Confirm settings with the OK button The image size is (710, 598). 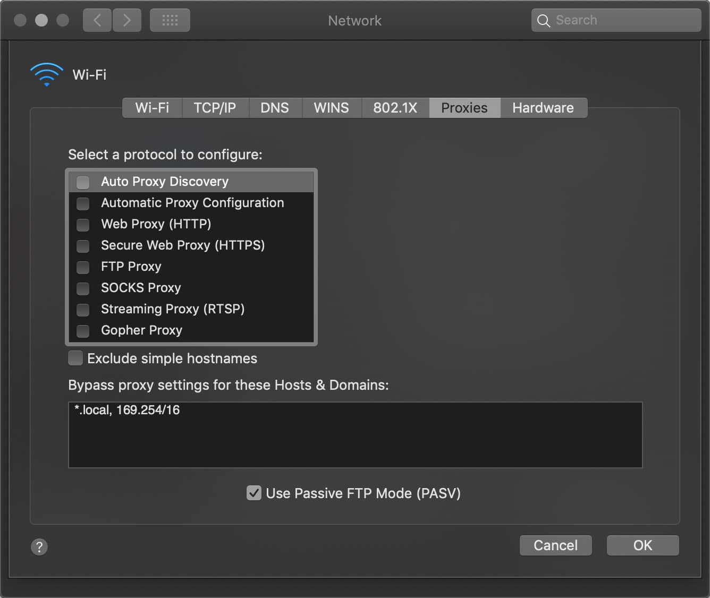click(643, 545)
